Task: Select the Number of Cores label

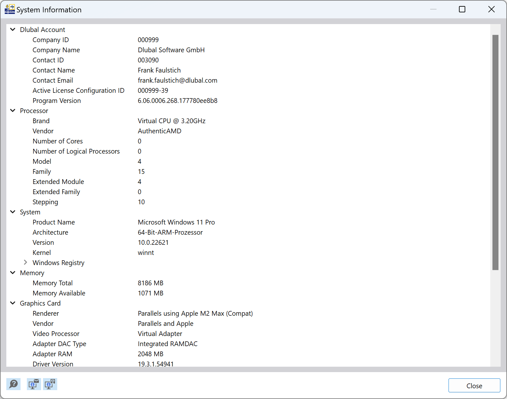Action: pos(58,141)
